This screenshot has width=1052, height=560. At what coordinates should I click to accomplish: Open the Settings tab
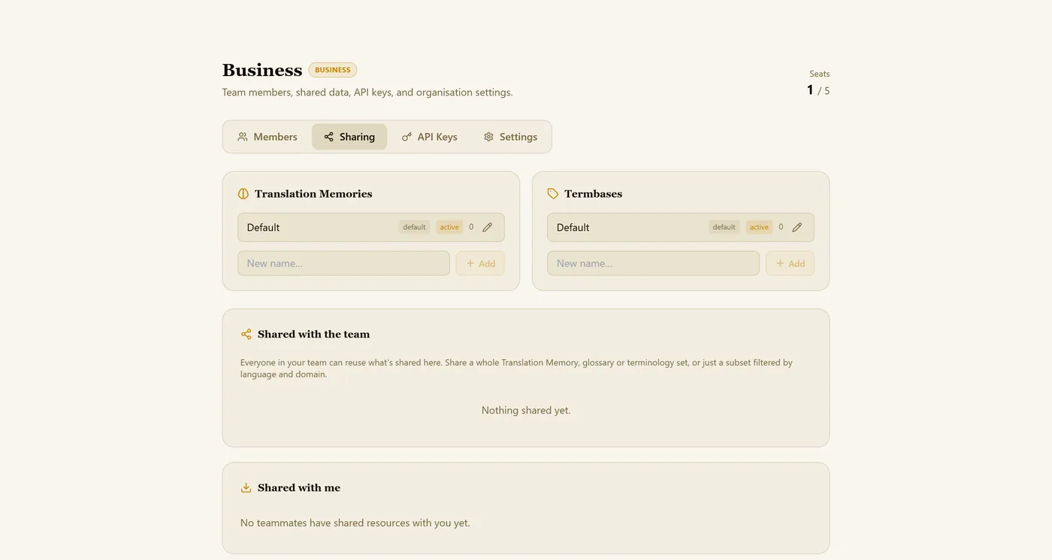(510, 137)
